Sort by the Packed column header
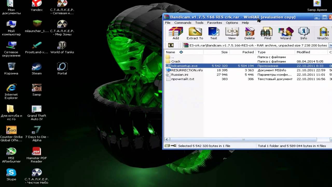This screenshot has height=187, width=332. pos(243,52)
